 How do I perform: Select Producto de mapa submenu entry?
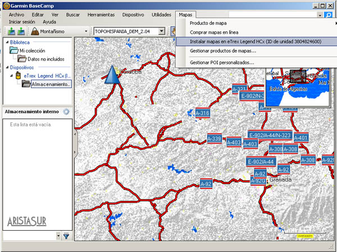[256, 23]
